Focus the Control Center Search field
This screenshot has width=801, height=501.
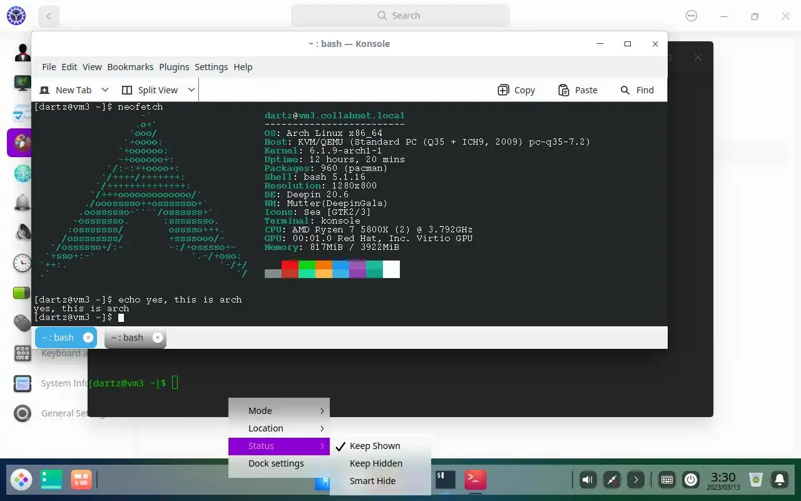pyautogui.click(x=400, y=16)
